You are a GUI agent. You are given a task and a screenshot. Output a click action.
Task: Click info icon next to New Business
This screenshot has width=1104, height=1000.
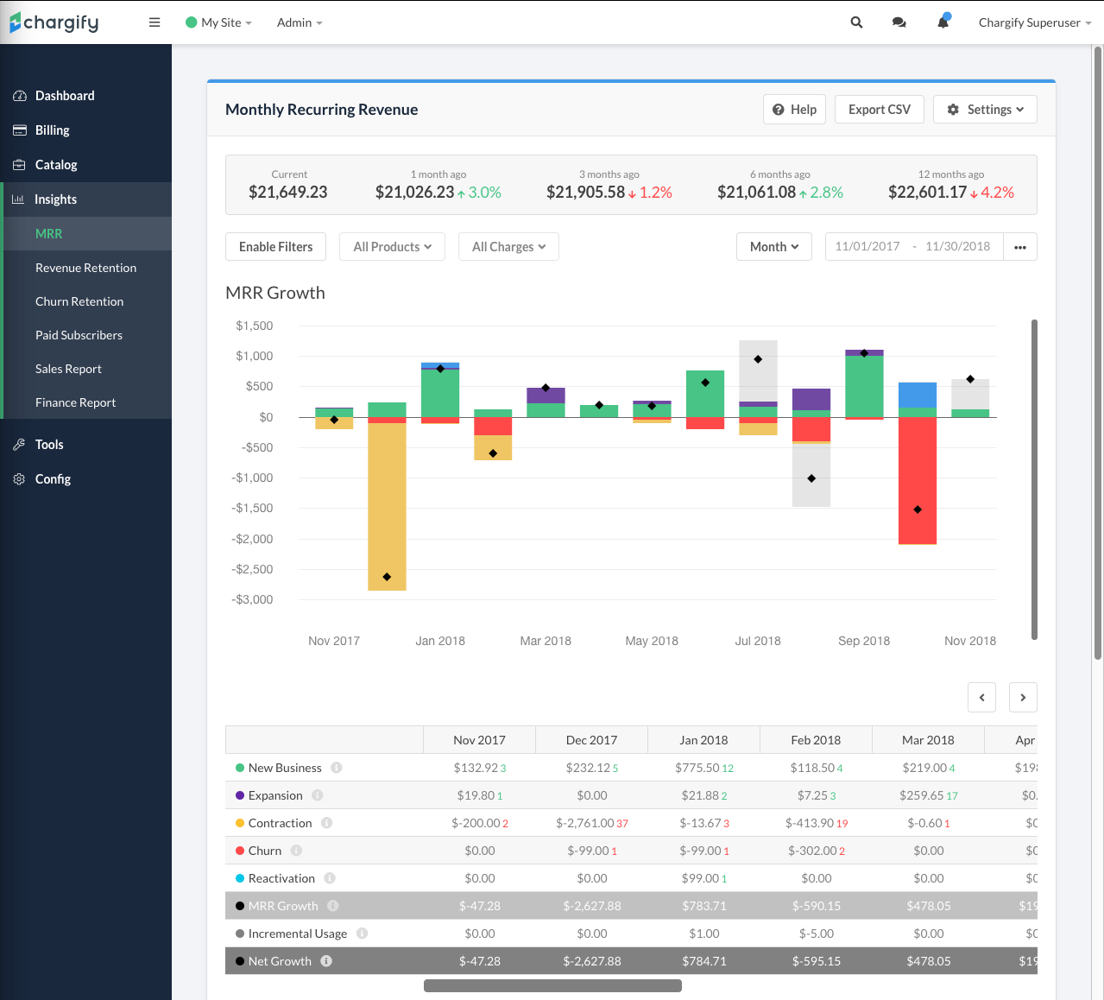click(337, 768)
